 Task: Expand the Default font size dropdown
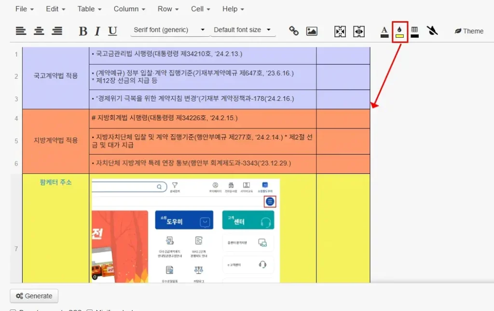point(243,30)
